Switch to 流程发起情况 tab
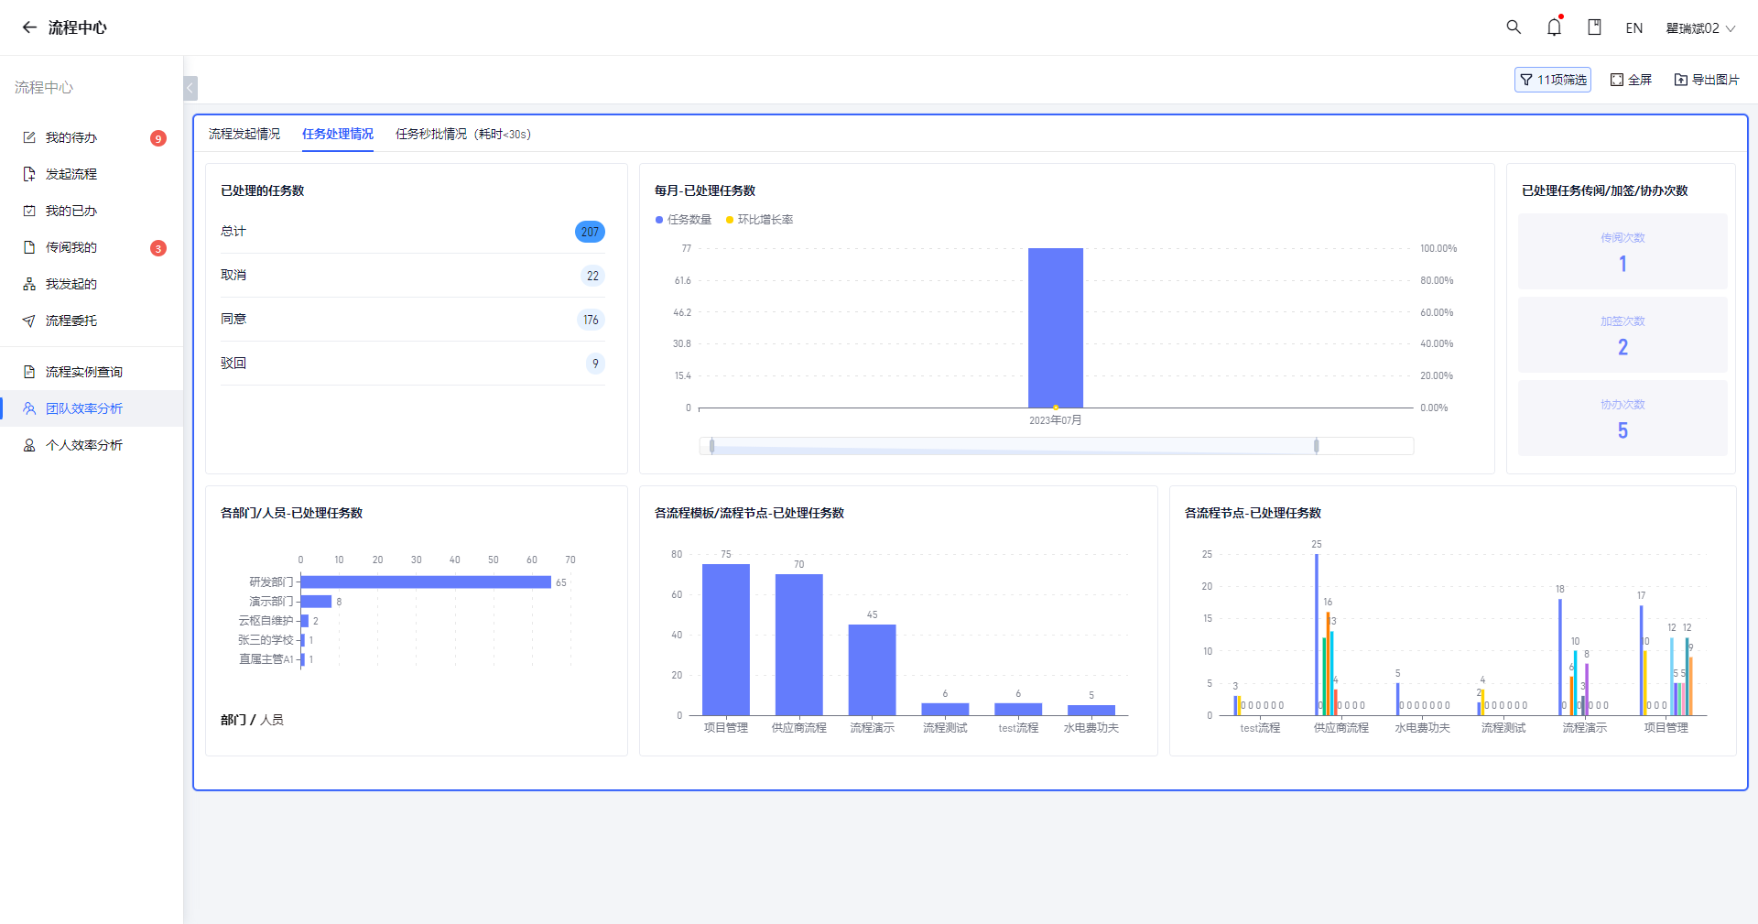 click(x=244, y=134)
